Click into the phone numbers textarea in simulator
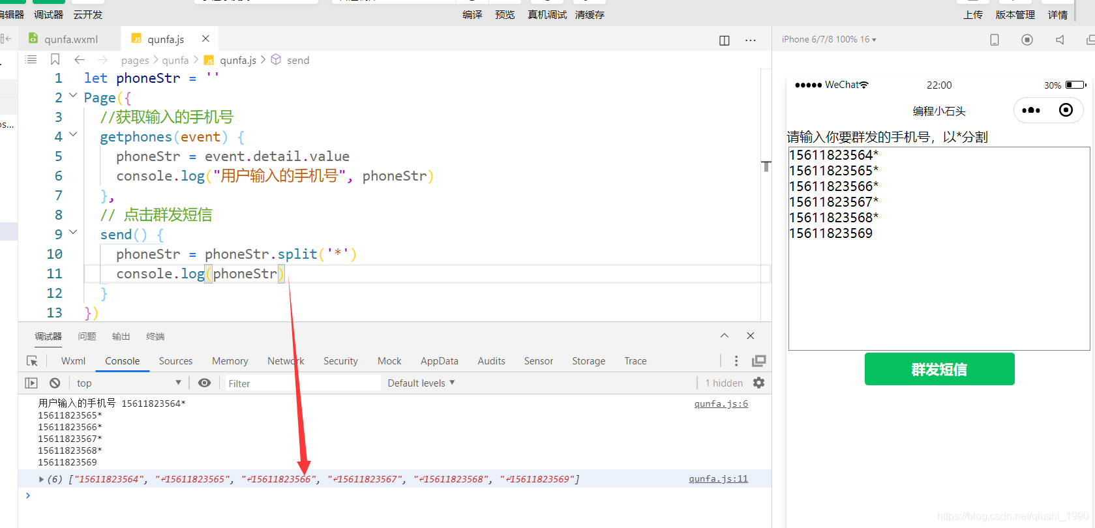 pyautogui.click(x=939, y=248)
